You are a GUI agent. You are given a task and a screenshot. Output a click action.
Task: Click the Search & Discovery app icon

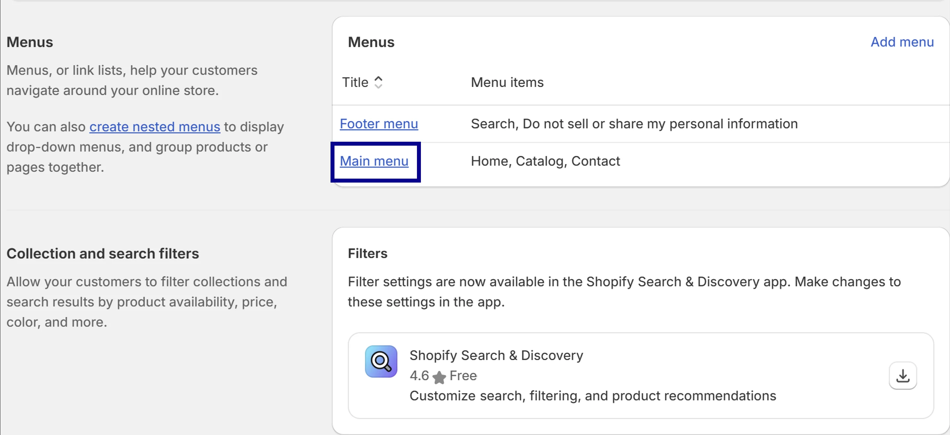click(x=381, y=361)
